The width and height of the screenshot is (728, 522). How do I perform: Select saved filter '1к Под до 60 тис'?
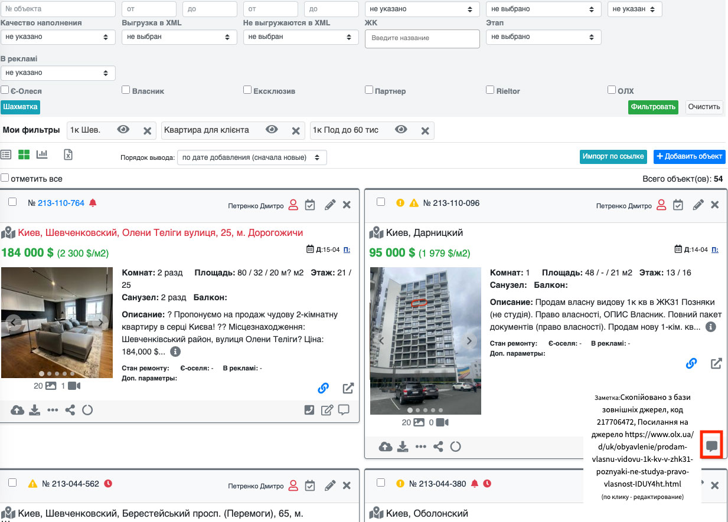(x=345, y=130)
